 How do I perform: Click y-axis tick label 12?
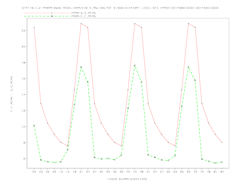pyautogui.click(x=24, y=111)
